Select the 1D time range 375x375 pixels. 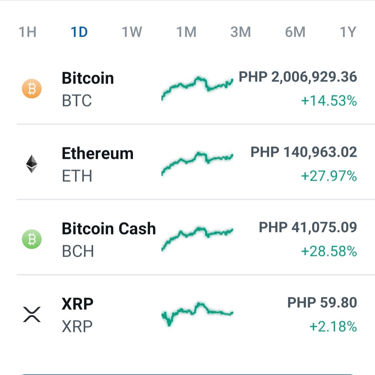[79, 32]
